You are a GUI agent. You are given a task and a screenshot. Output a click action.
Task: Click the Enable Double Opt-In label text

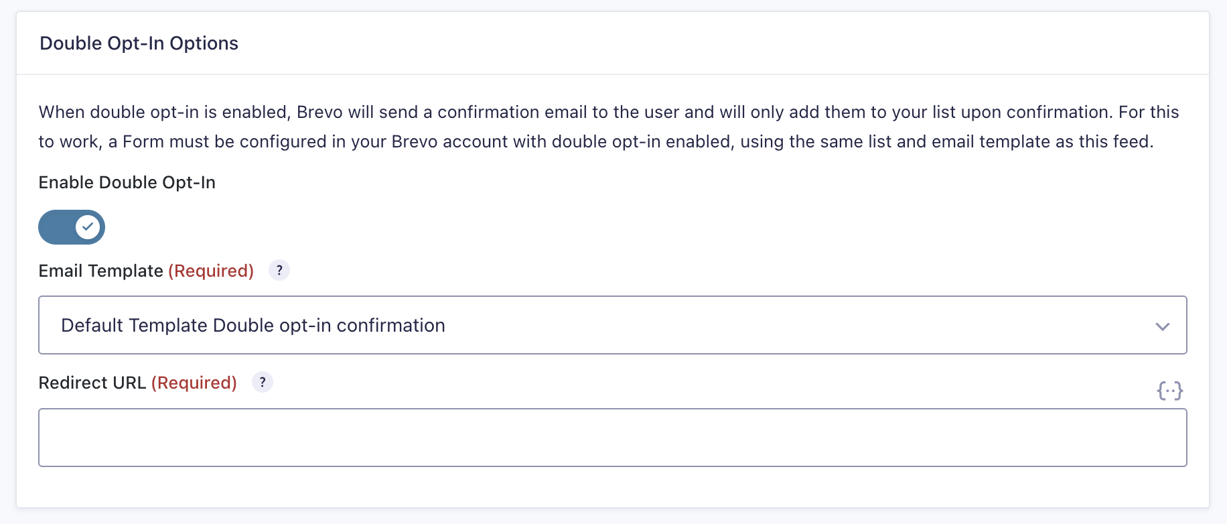pyautogui.click(x=127, y=182)
